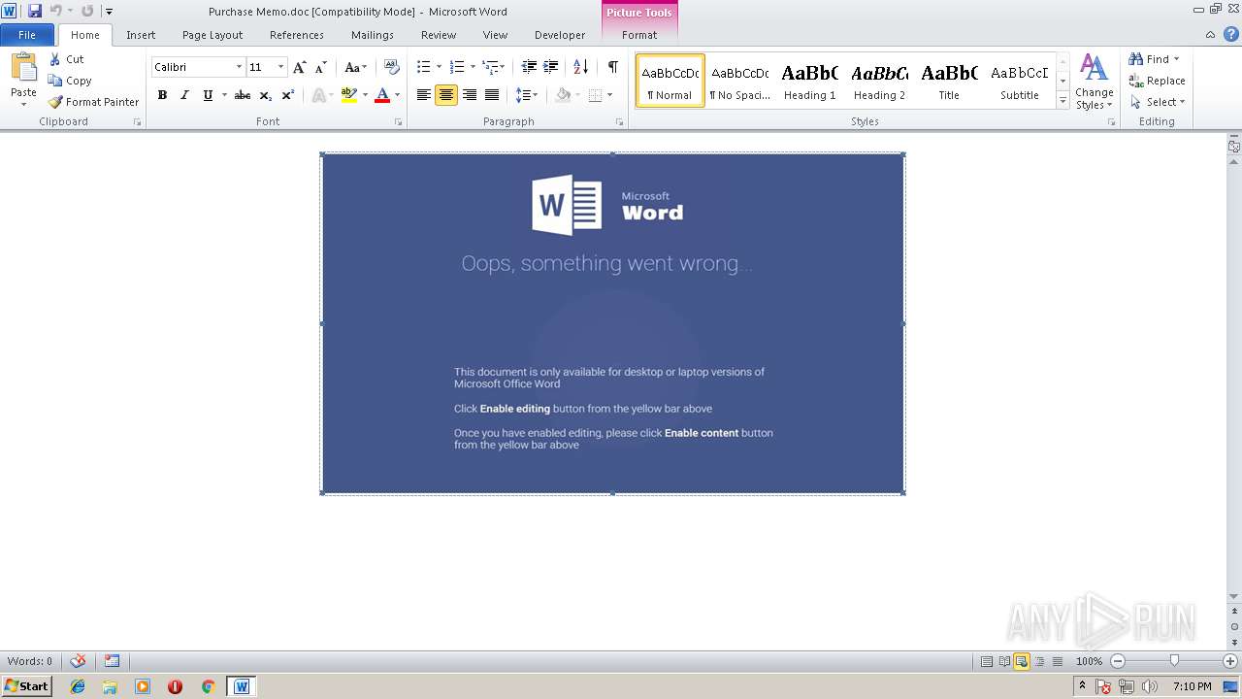This screenshot has height=699, width=1242.
Task: Open the Borders dropdown arrow
Action: (609, 95)
